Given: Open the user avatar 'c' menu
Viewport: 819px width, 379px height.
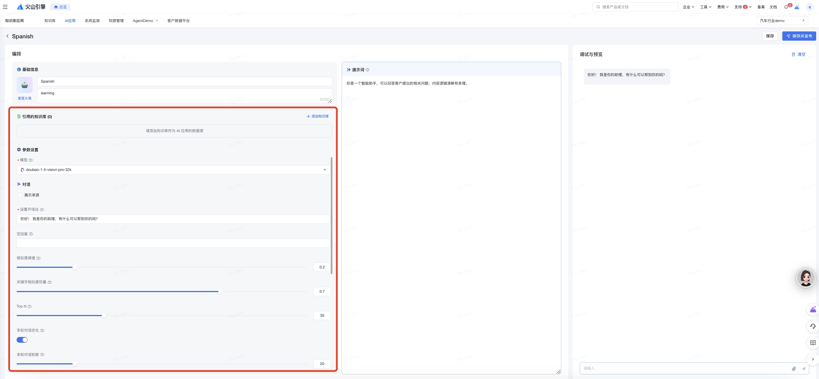Looking at the screenshot, I should pyautogui.click(x=810, y=7).
